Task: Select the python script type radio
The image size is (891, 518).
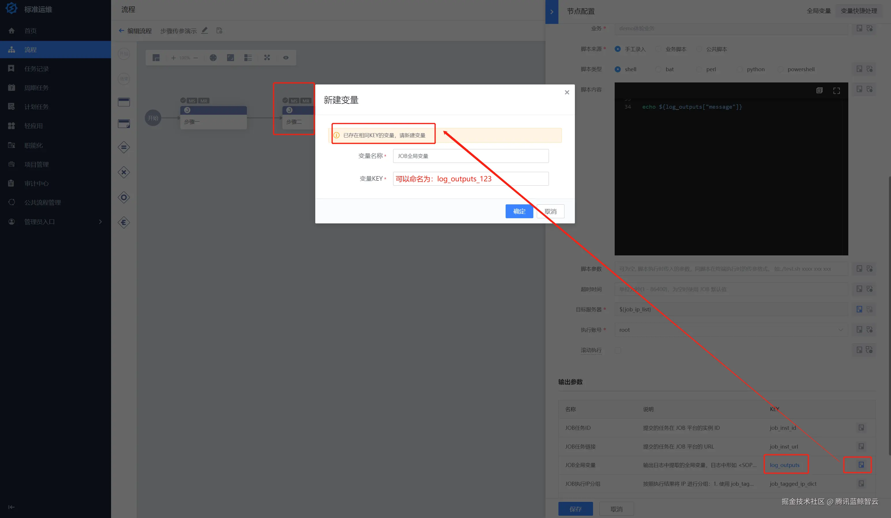Action: click(x=740, y=69)
